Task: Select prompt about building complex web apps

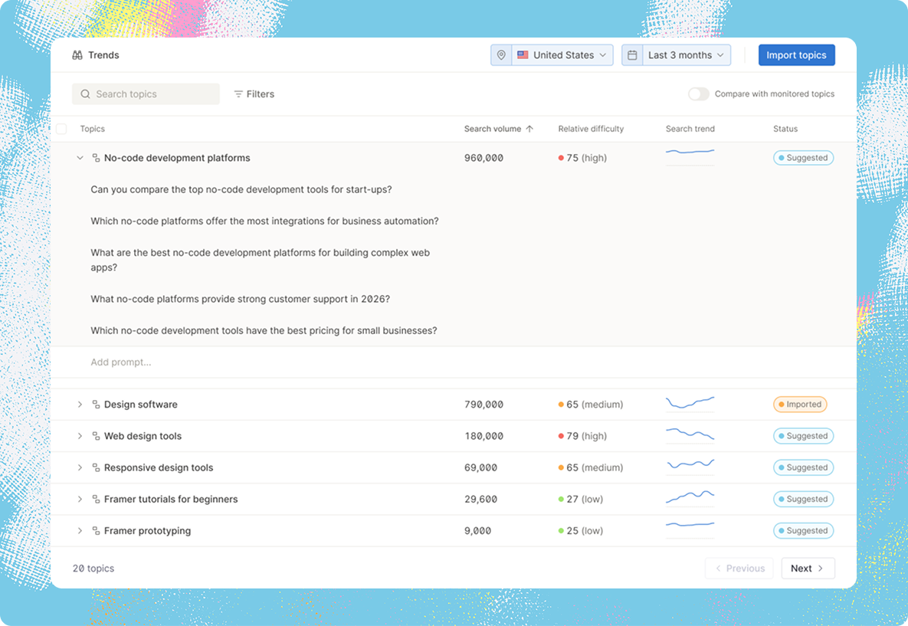Action: click(260, 260)
